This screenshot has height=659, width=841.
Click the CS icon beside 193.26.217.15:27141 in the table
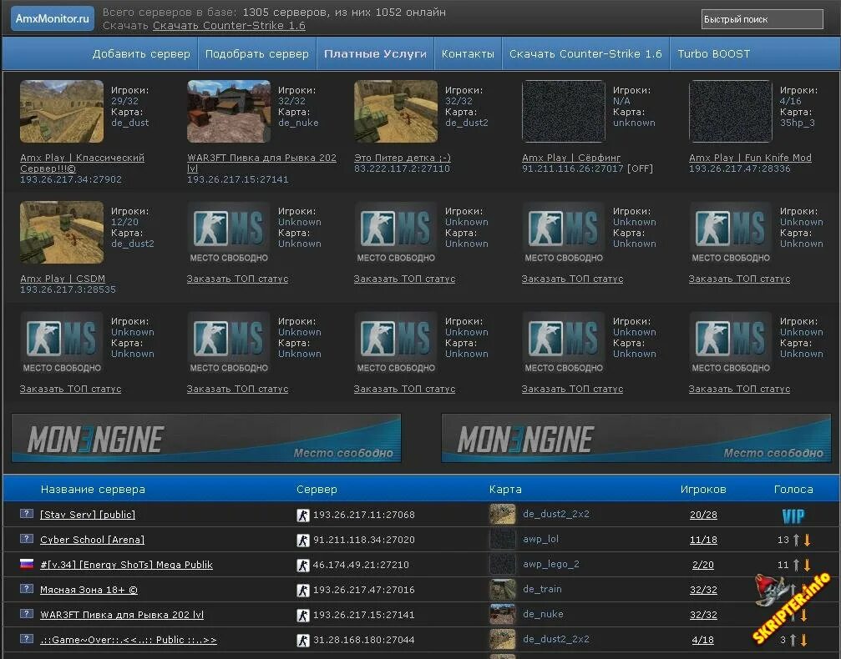tap(303, 616)
